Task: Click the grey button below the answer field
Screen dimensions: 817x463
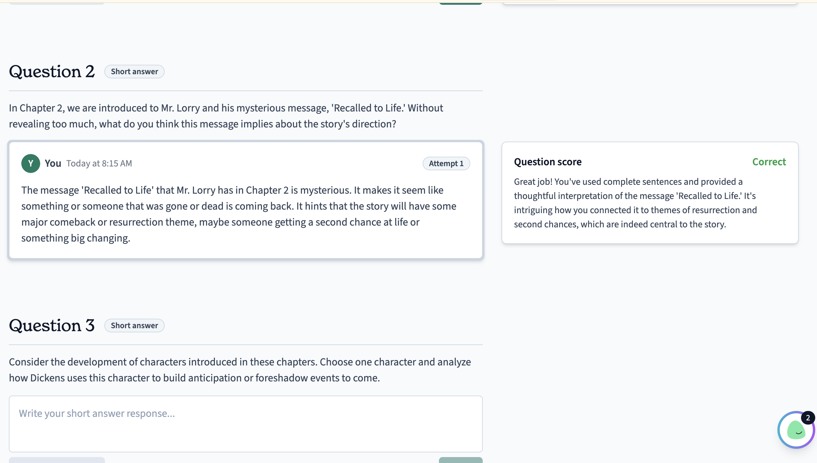Action: (56, 460)
